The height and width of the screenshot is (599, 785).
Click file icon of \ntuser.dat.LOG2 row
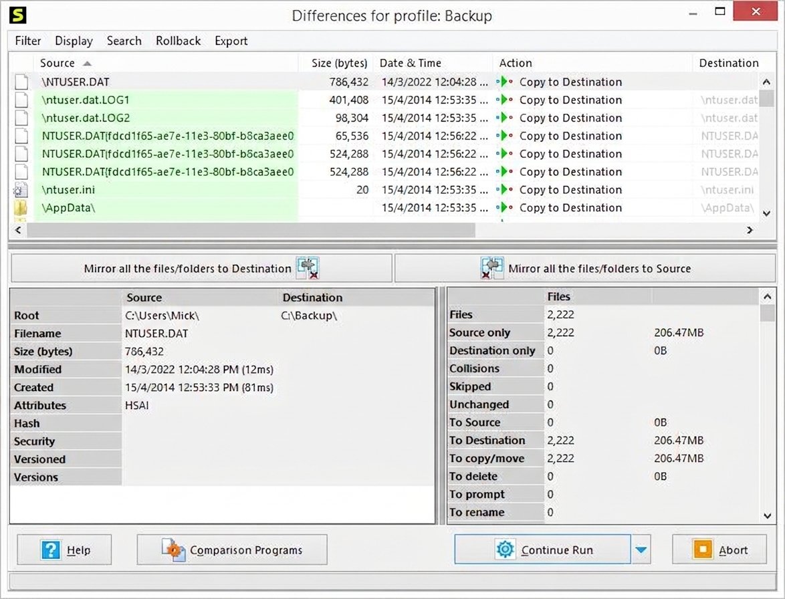click(21, 118)
